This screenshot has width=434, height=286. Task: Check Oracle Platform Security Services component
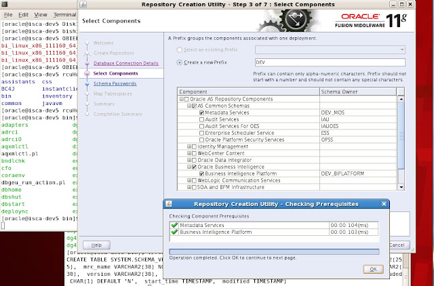pyautogui.click(x=201, y=140)
